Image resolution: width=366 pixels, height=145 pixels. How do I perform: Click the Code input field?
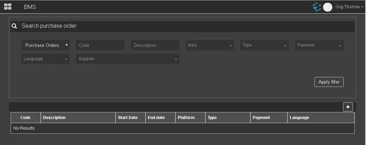(x=100, y=45)
